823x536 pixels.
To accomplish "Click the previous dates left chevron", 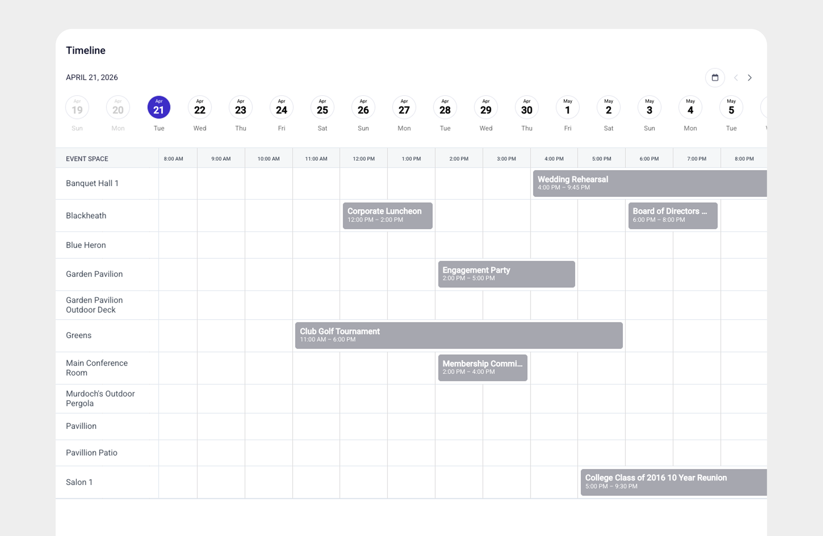I will (x=736, y=78).
